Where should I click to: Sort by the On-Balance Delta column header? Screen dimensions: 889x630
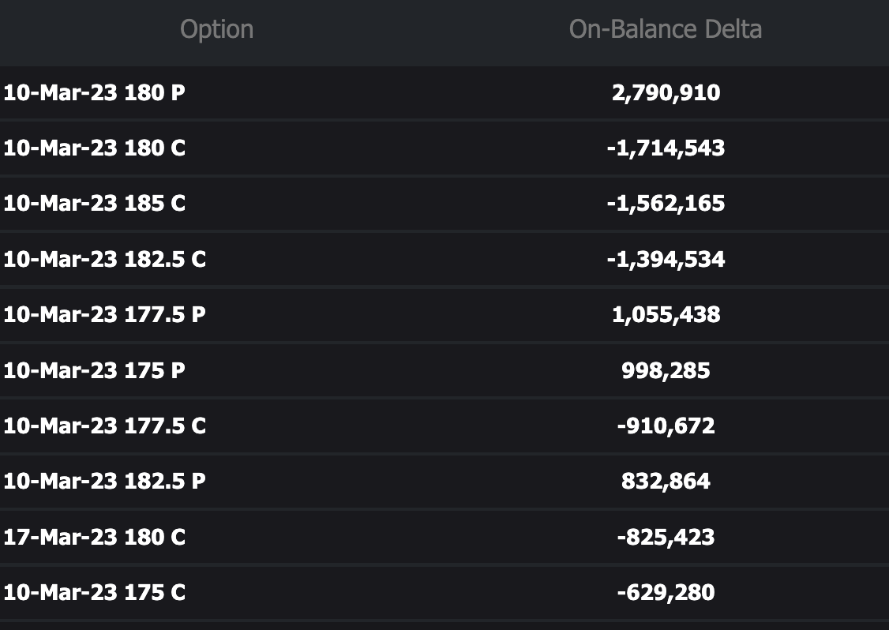pyautogui.click(x=665, y=30)
